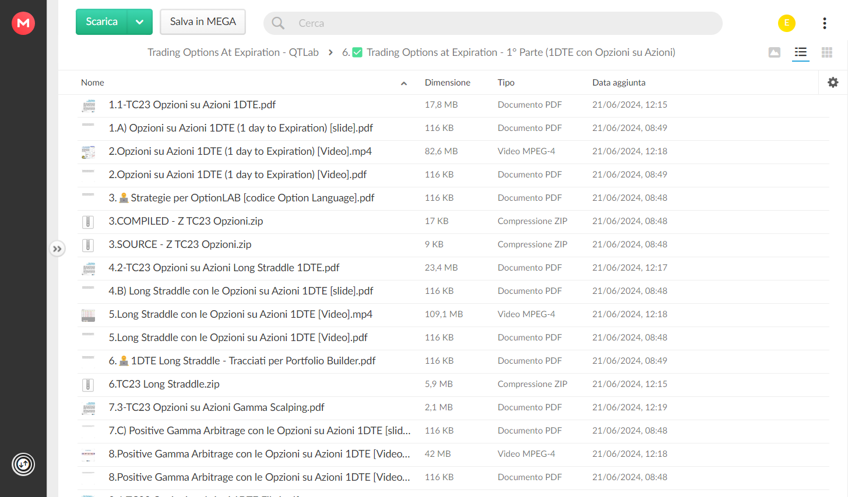Open the three-dot options menu
Image resolution: width=848 pixels, height=497 pixels.
coord(824,23)
